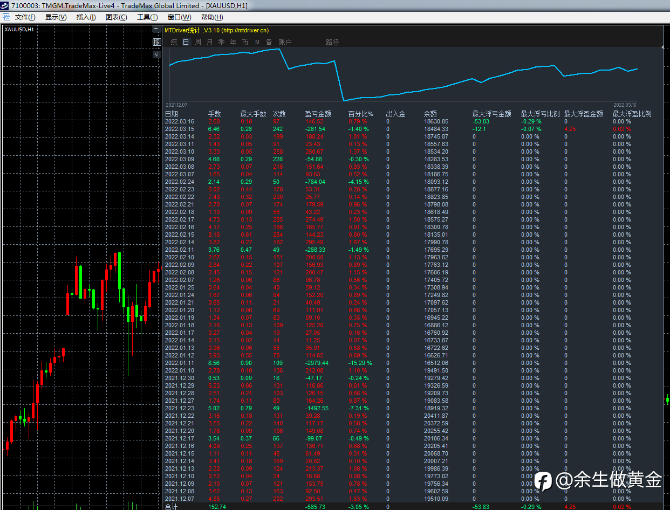The height and width of the screenshot is (510, 670).
Task: Open the 账户 account tab
Action: coord(285,42)
